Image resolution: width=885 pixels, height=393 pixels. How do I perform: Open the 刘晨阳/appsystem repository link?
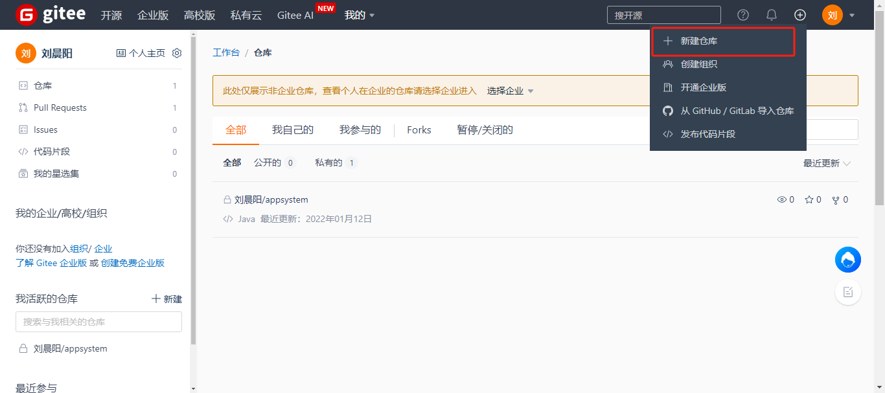click(271, 199)
